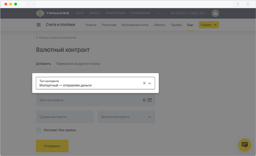Open calendar picker for contract date

(x=150, y=100)
